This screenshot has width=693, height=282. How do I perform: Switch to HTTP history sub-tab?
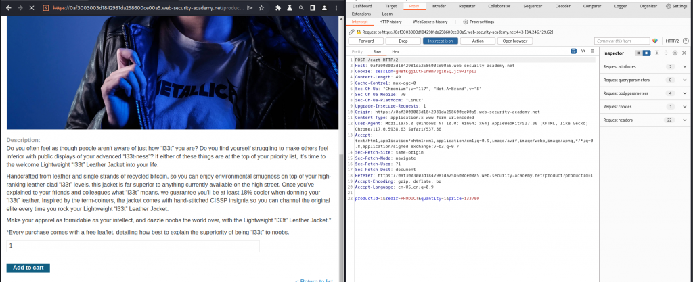click(x=390, y=22)
